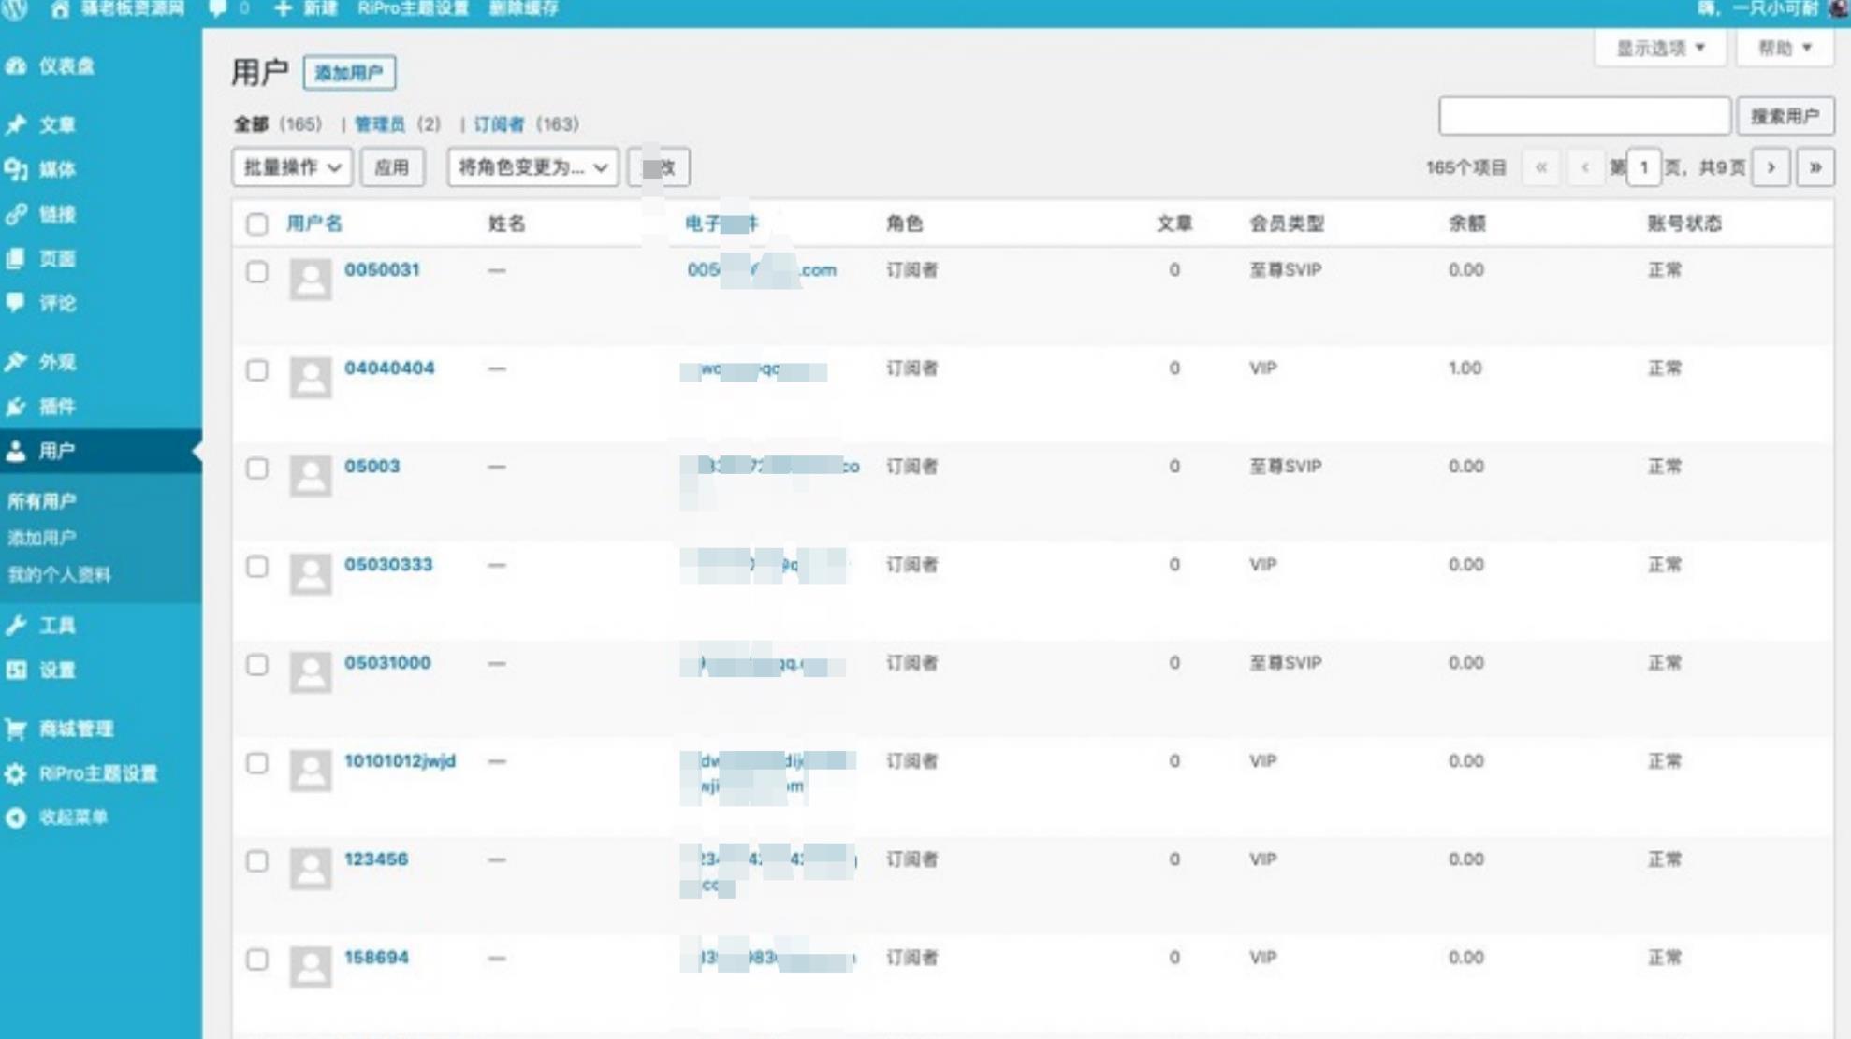Toggle the select-all users checkbox
Screen dimensions: 1851x1039
[x=255, y=223]
